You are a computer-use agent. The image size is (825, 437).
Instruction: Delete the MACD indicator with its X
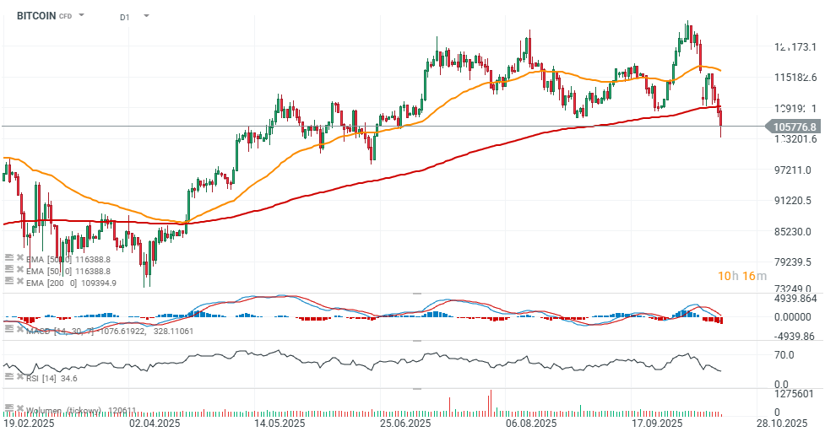(x=19, y=326)
